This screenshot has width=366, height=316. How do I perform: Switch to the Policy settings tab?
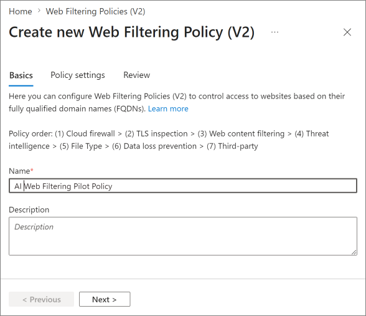[78, 75]
